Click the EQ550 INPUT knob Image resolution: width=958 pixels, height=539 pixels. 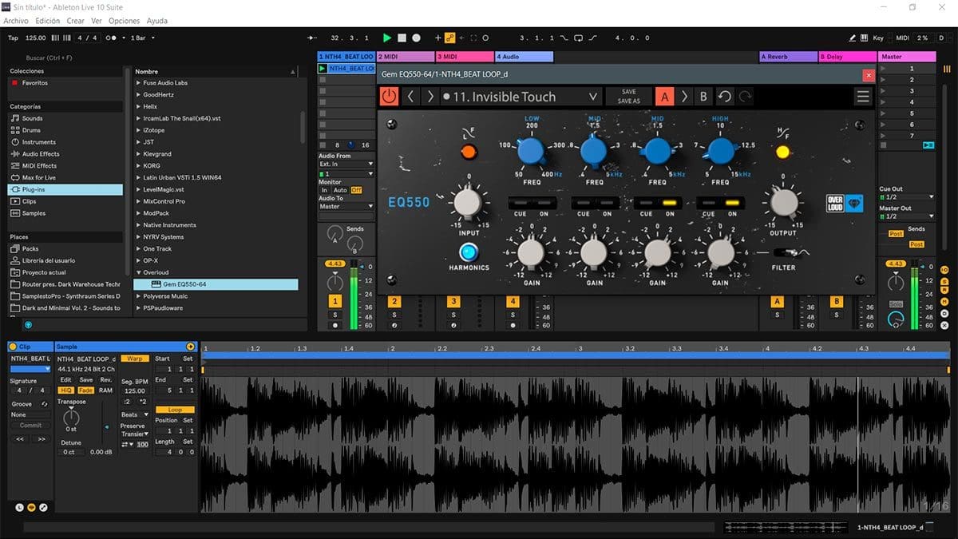pos(468,203)
